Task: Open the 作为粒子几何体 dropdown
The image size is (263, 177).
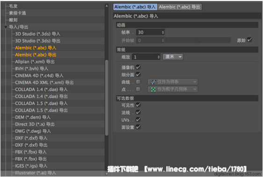Action: pyautogui.click(x=173, y=89)
